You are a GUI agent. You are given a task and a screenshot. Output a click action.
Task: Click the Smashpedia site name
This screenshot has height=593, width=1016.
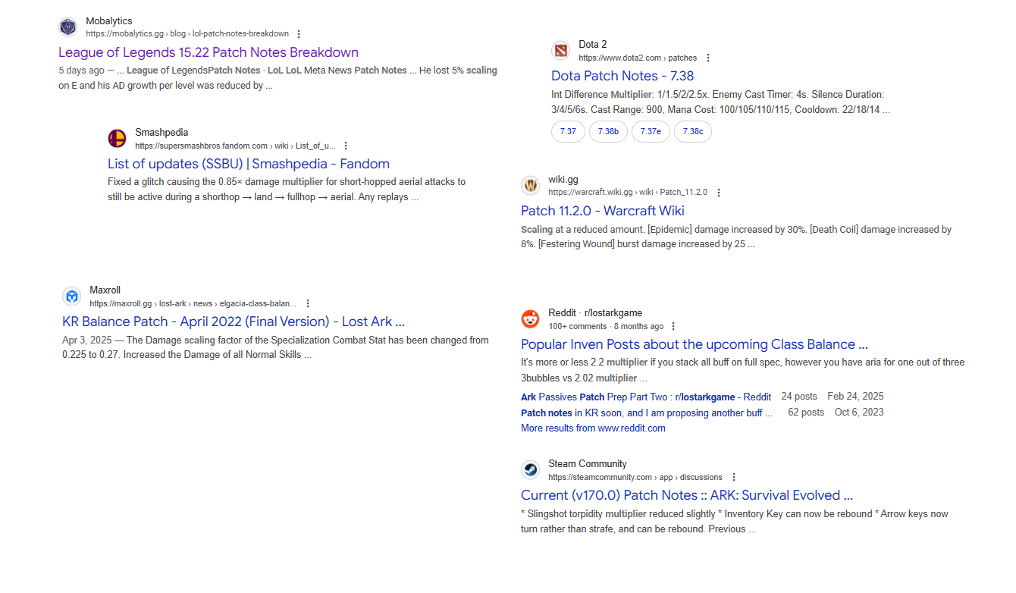pyautogui.click(x=161, y=133)
